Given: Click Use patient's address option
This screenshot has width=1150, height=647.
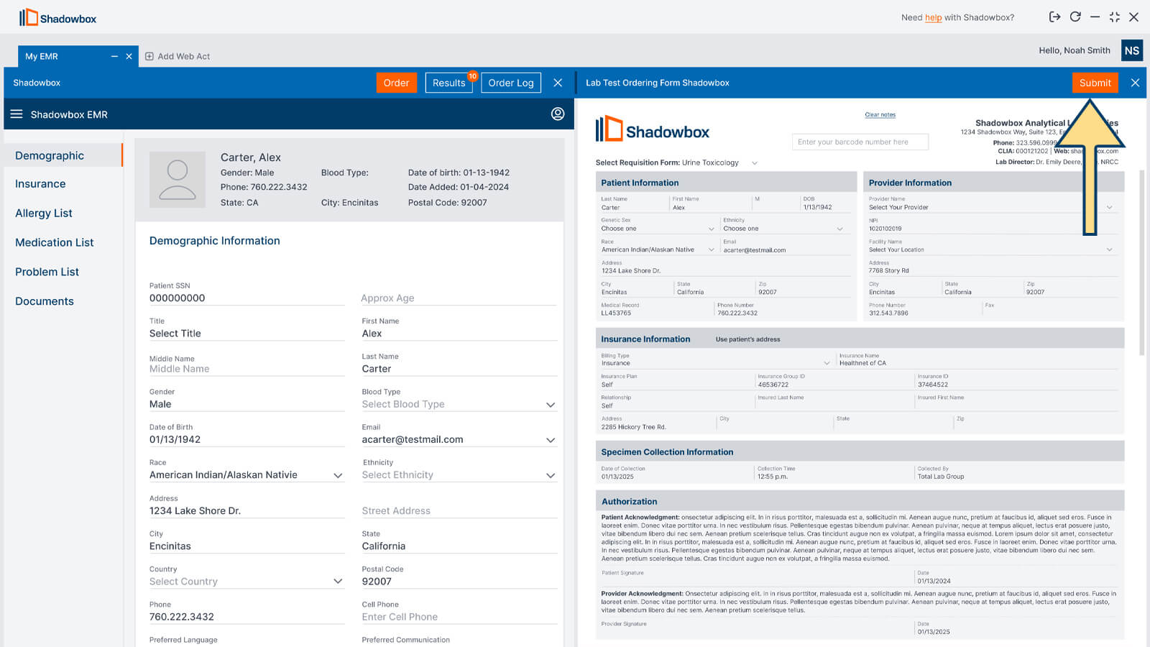Looking at the screenshot, I should point(747,339).
